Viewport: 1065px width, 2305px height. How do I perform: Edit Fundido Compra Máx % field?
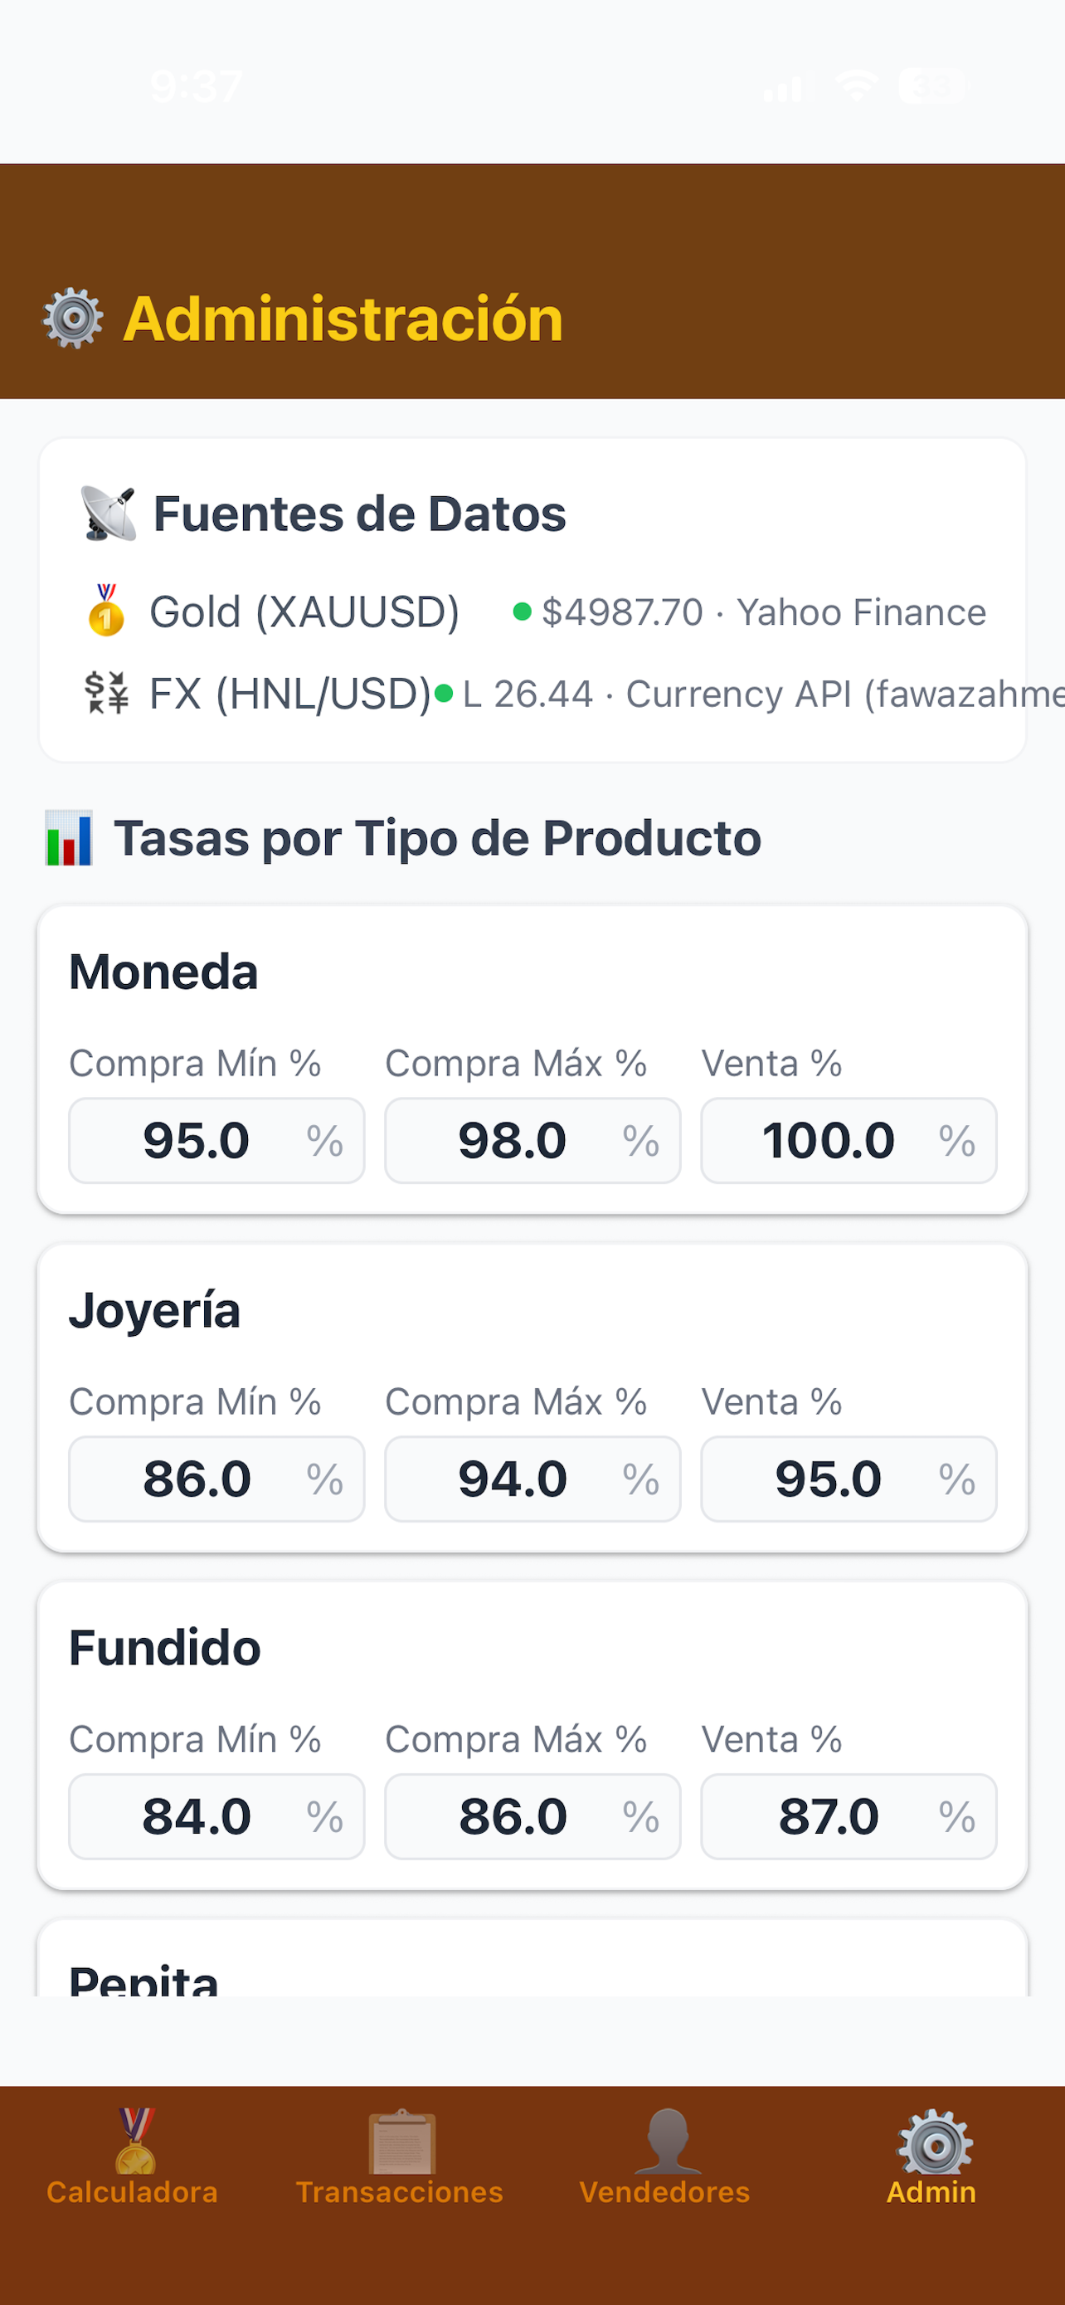(x=533, y=1816)
